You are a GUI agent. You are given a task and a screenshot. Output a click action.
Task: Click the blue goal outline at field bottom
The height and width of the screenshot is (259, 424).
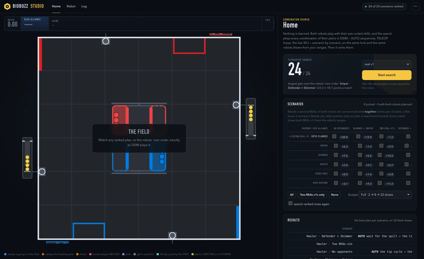point(89,231)
